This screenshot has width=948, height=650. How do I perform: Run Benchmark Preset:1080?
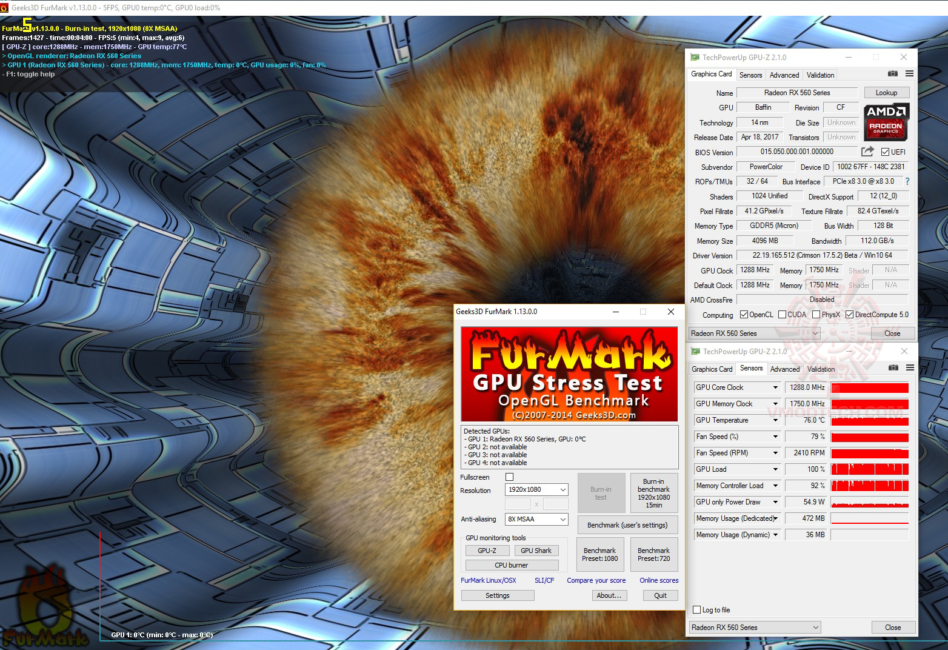tap(600, 554)
